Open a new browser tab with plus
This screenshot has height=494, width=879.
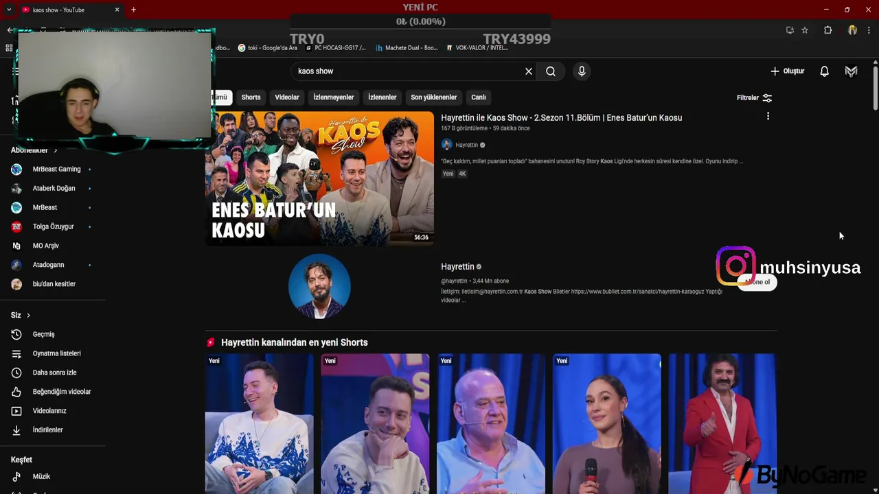(x=133, y=10)
